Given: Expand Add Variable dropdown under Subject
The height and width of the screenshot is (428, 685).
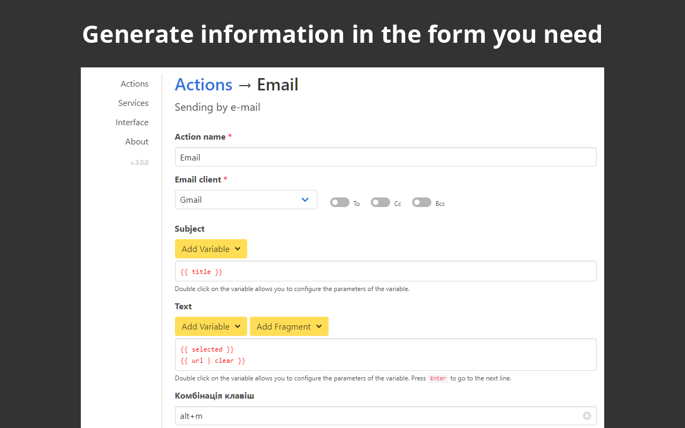Looking at the screenshot, I should tap(211, 249).
